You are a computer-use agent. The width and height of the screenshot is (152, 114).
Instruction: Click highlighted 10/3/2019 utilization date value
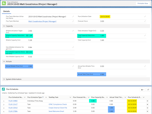pos(105,17)
